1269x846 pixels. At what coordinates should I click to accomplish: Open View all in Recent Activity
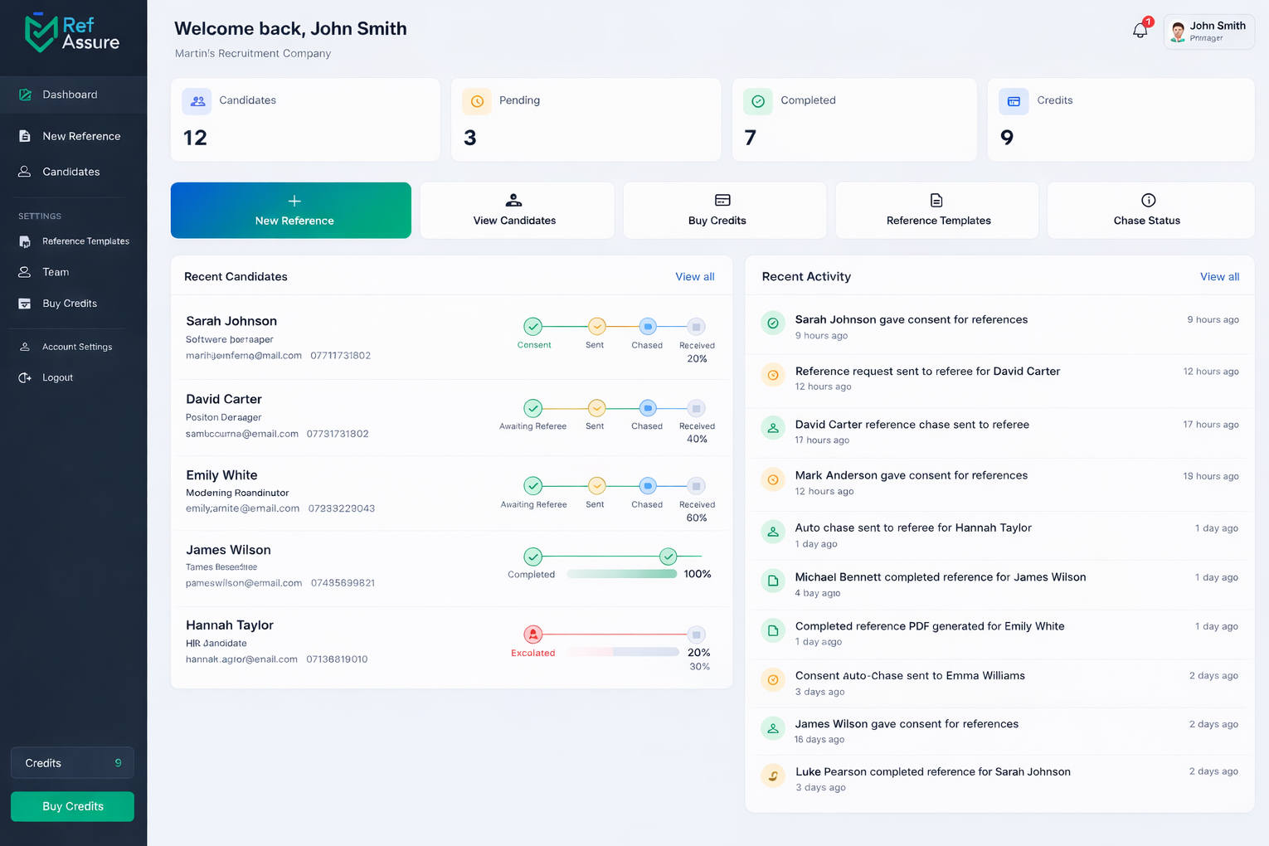(1219, 276)
